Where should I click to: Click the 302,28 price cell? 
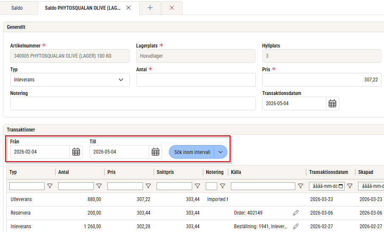[x=143, y=226]
